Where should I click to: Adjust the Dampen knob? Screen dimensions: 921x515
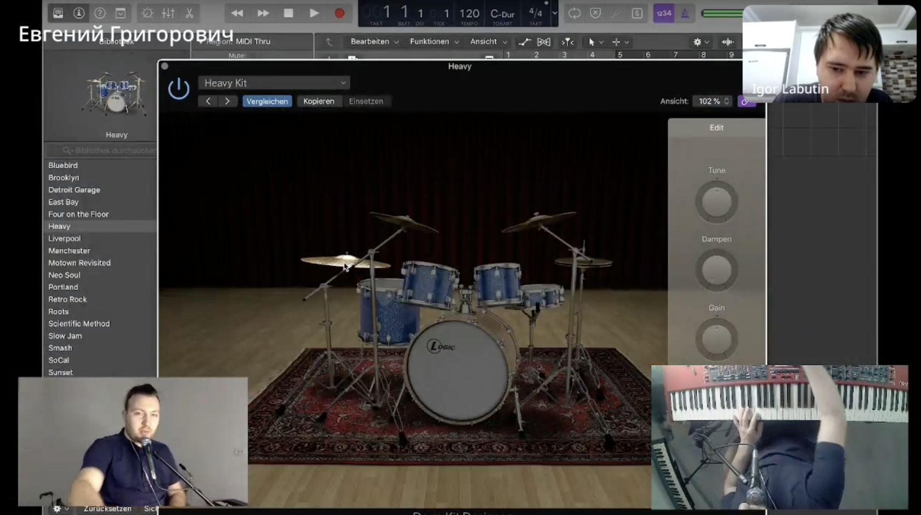click(717, 270)
